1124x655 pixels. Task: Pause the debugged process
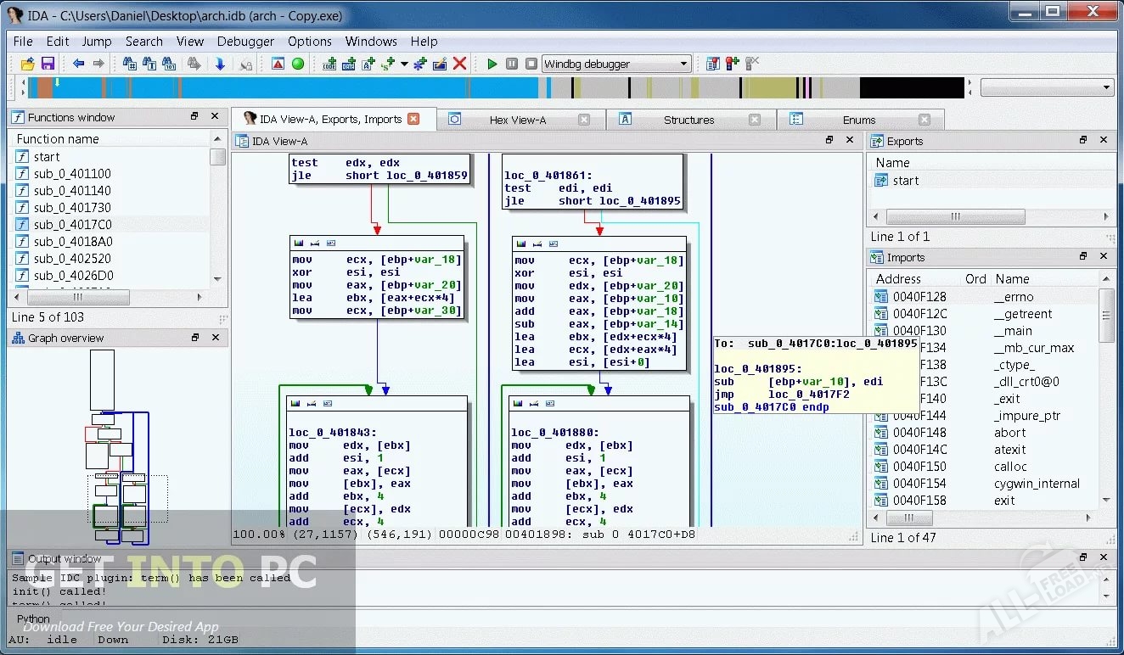click(x=512, y=64)
